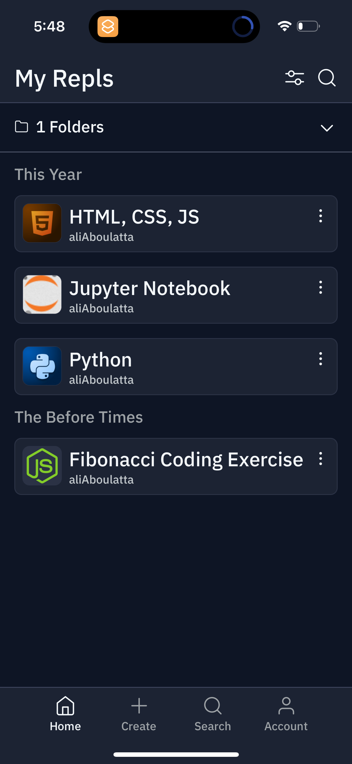Screen dimensions: 352x764
Task: Open more options for HTML, CSS, JS
Action: 320,216
